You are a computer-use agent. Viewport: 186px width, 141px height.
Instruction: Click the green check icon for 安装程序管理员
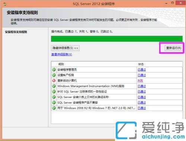coord(54,69)
